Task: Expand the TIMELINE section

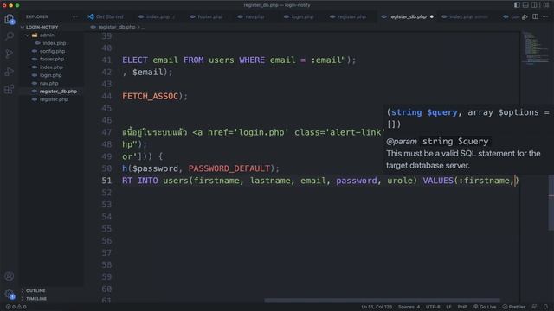Action: [x=36, y=299]
